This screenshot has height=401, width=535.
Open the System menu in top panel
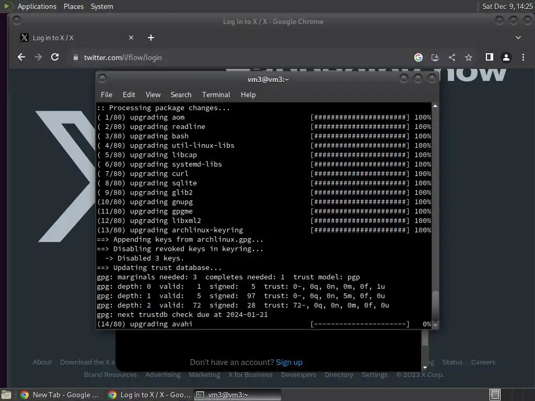[102, 6]
